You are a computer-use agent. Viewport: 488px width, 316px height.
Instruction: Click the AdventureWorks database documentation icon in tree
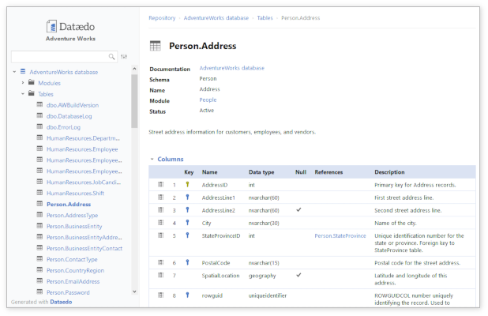[x=23, y=72]
